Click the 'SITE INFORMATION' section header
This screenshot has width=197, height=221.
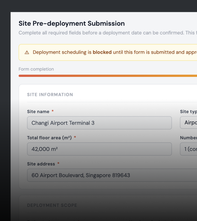click(50, 95)
